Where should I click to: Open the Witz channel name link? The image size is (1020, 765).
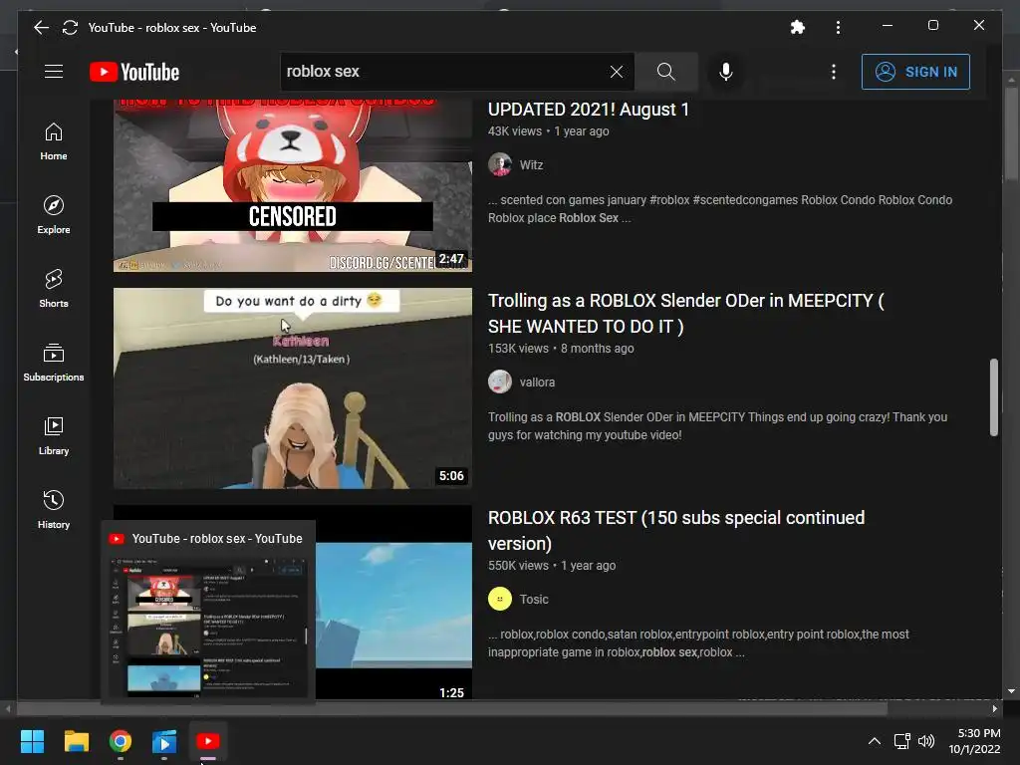click(532, 165)
